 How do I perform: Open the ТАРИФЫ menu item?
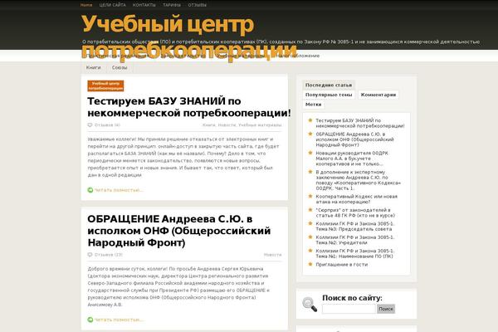click(x=172, y=5)
